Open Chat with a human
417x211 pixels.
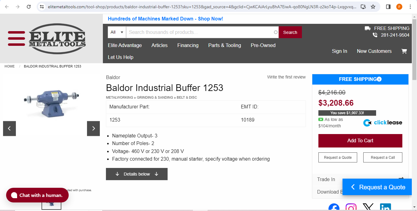click(37, 195)
